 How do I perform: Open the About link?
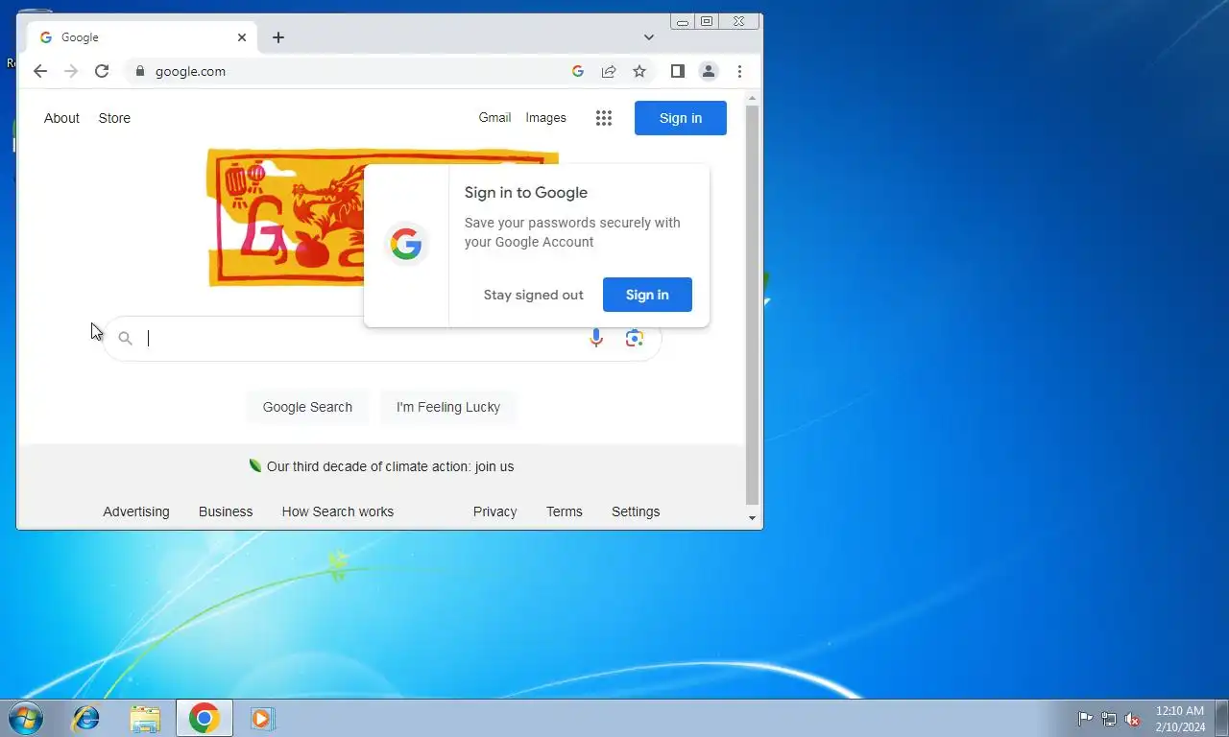click(x=61, y=118)
